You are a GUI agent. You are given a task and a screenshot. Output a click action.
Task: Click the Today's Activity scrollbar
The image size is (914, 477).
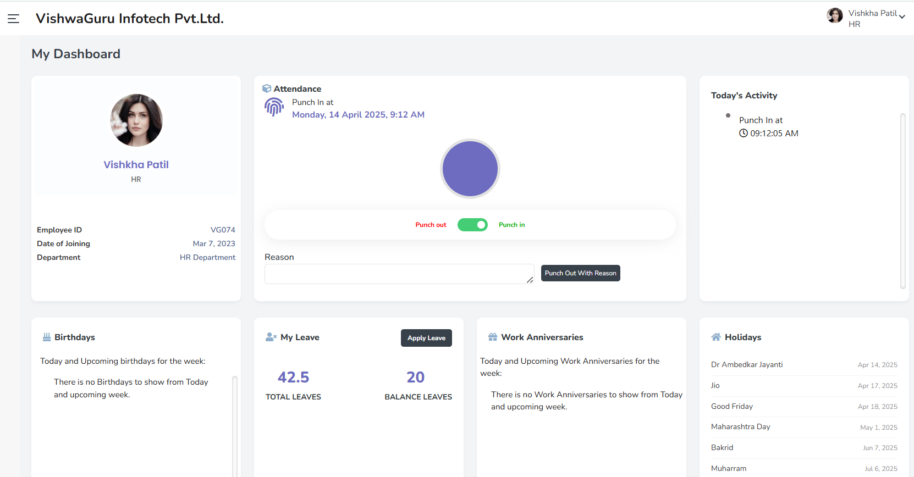902,201
